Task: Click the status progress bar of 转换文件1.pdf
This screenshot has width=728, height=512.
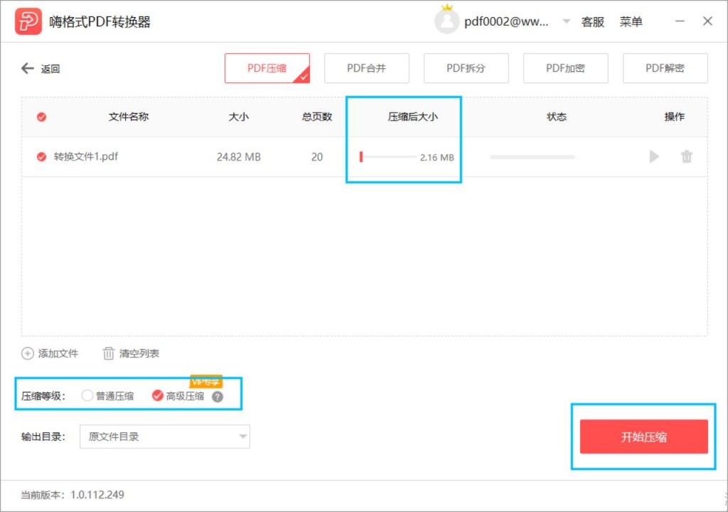Action: [x=532, y=157]
